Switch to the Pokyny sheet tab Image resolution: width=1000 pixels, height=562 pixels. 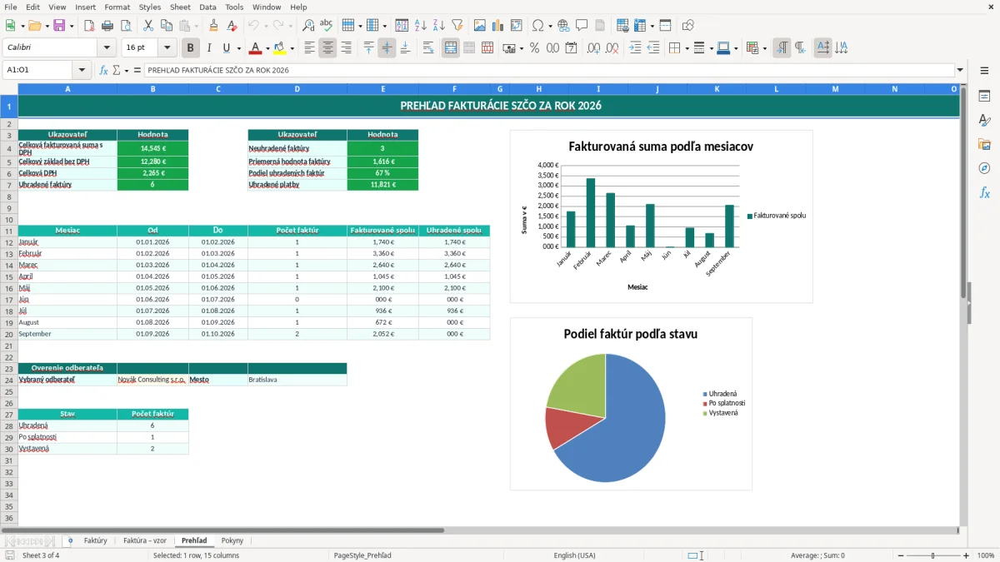point(232,541)
